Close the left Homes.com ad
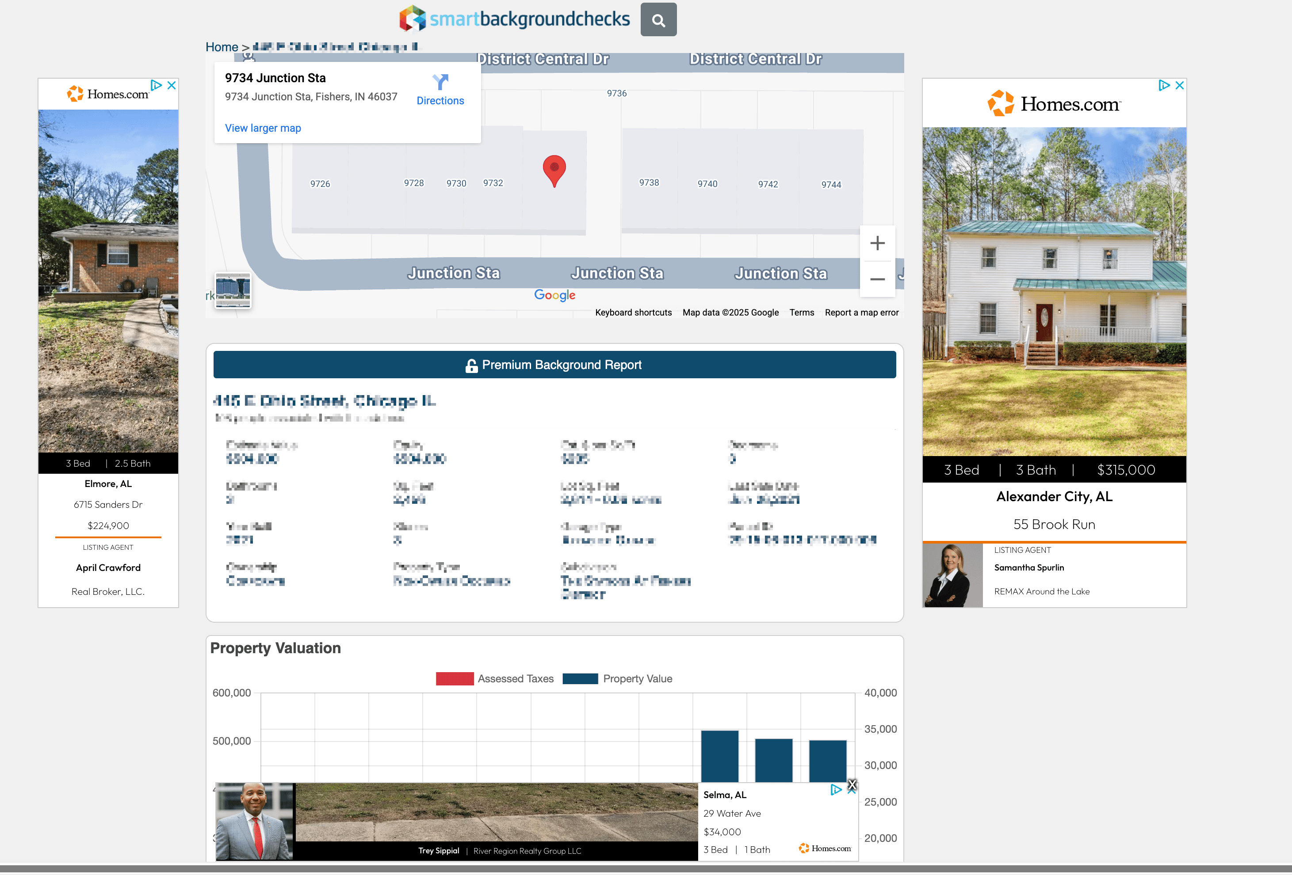The height and width of the screenshot is (875, 1292). click(x=172, y=85)
